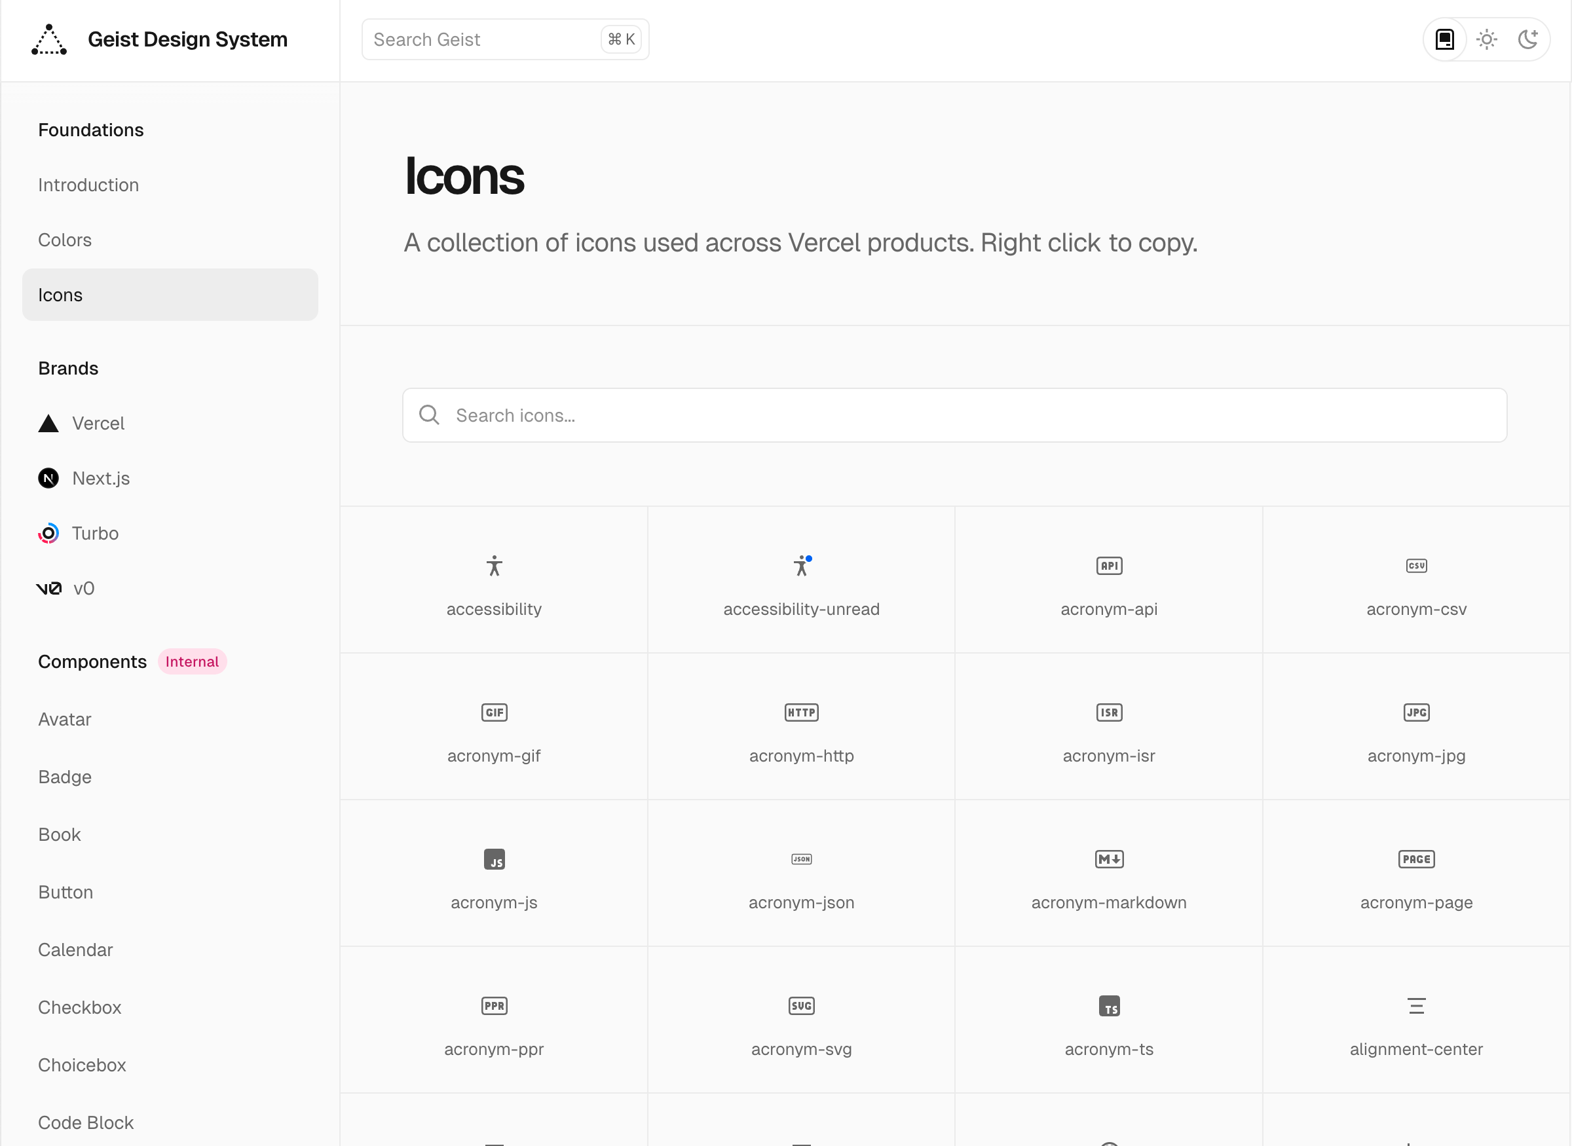Expand the Brands section in sidebar

[x=67, y=367]
